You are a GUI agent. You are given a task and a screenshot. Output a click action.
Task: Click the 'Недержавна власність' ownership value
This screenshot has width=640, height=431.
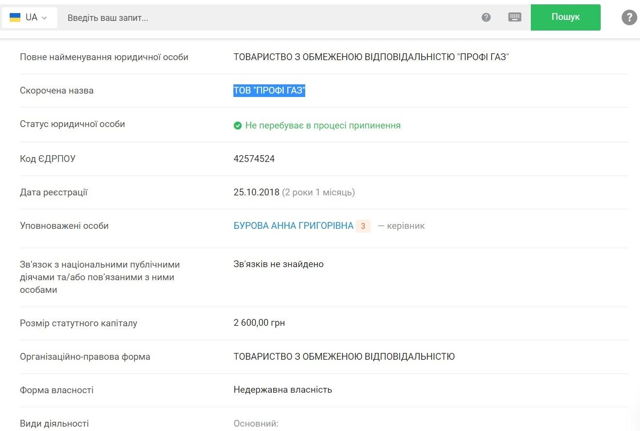point(282,390)
